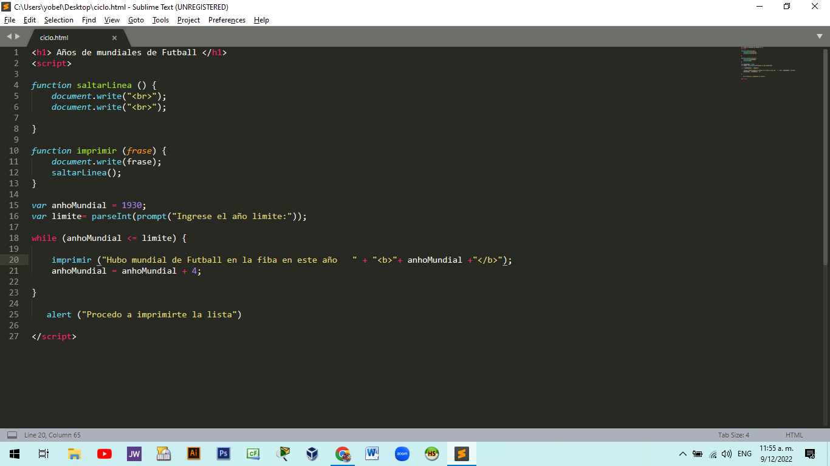Click the minimap code preview
Viewport: 830px width, 466px height.
[769, 63]
